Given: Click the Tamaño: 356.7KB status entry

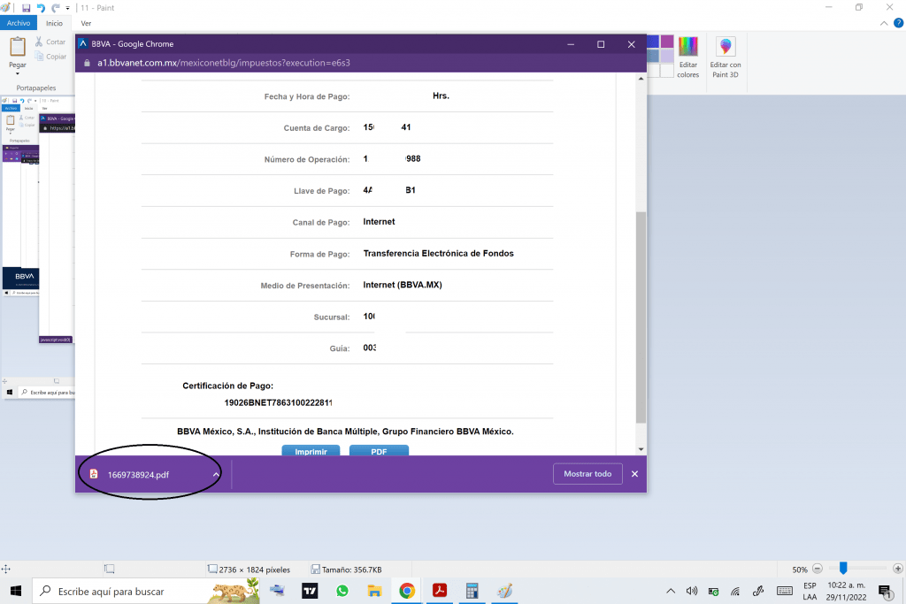Looking at the screenshot, I should [347, 570].
